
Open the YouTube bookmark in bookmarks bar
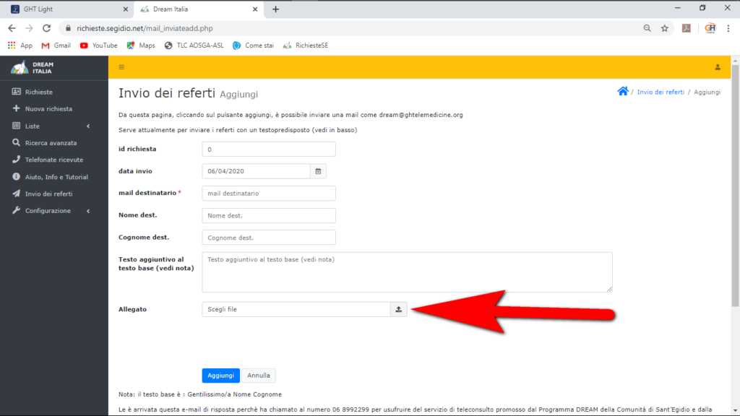(99, 45)
